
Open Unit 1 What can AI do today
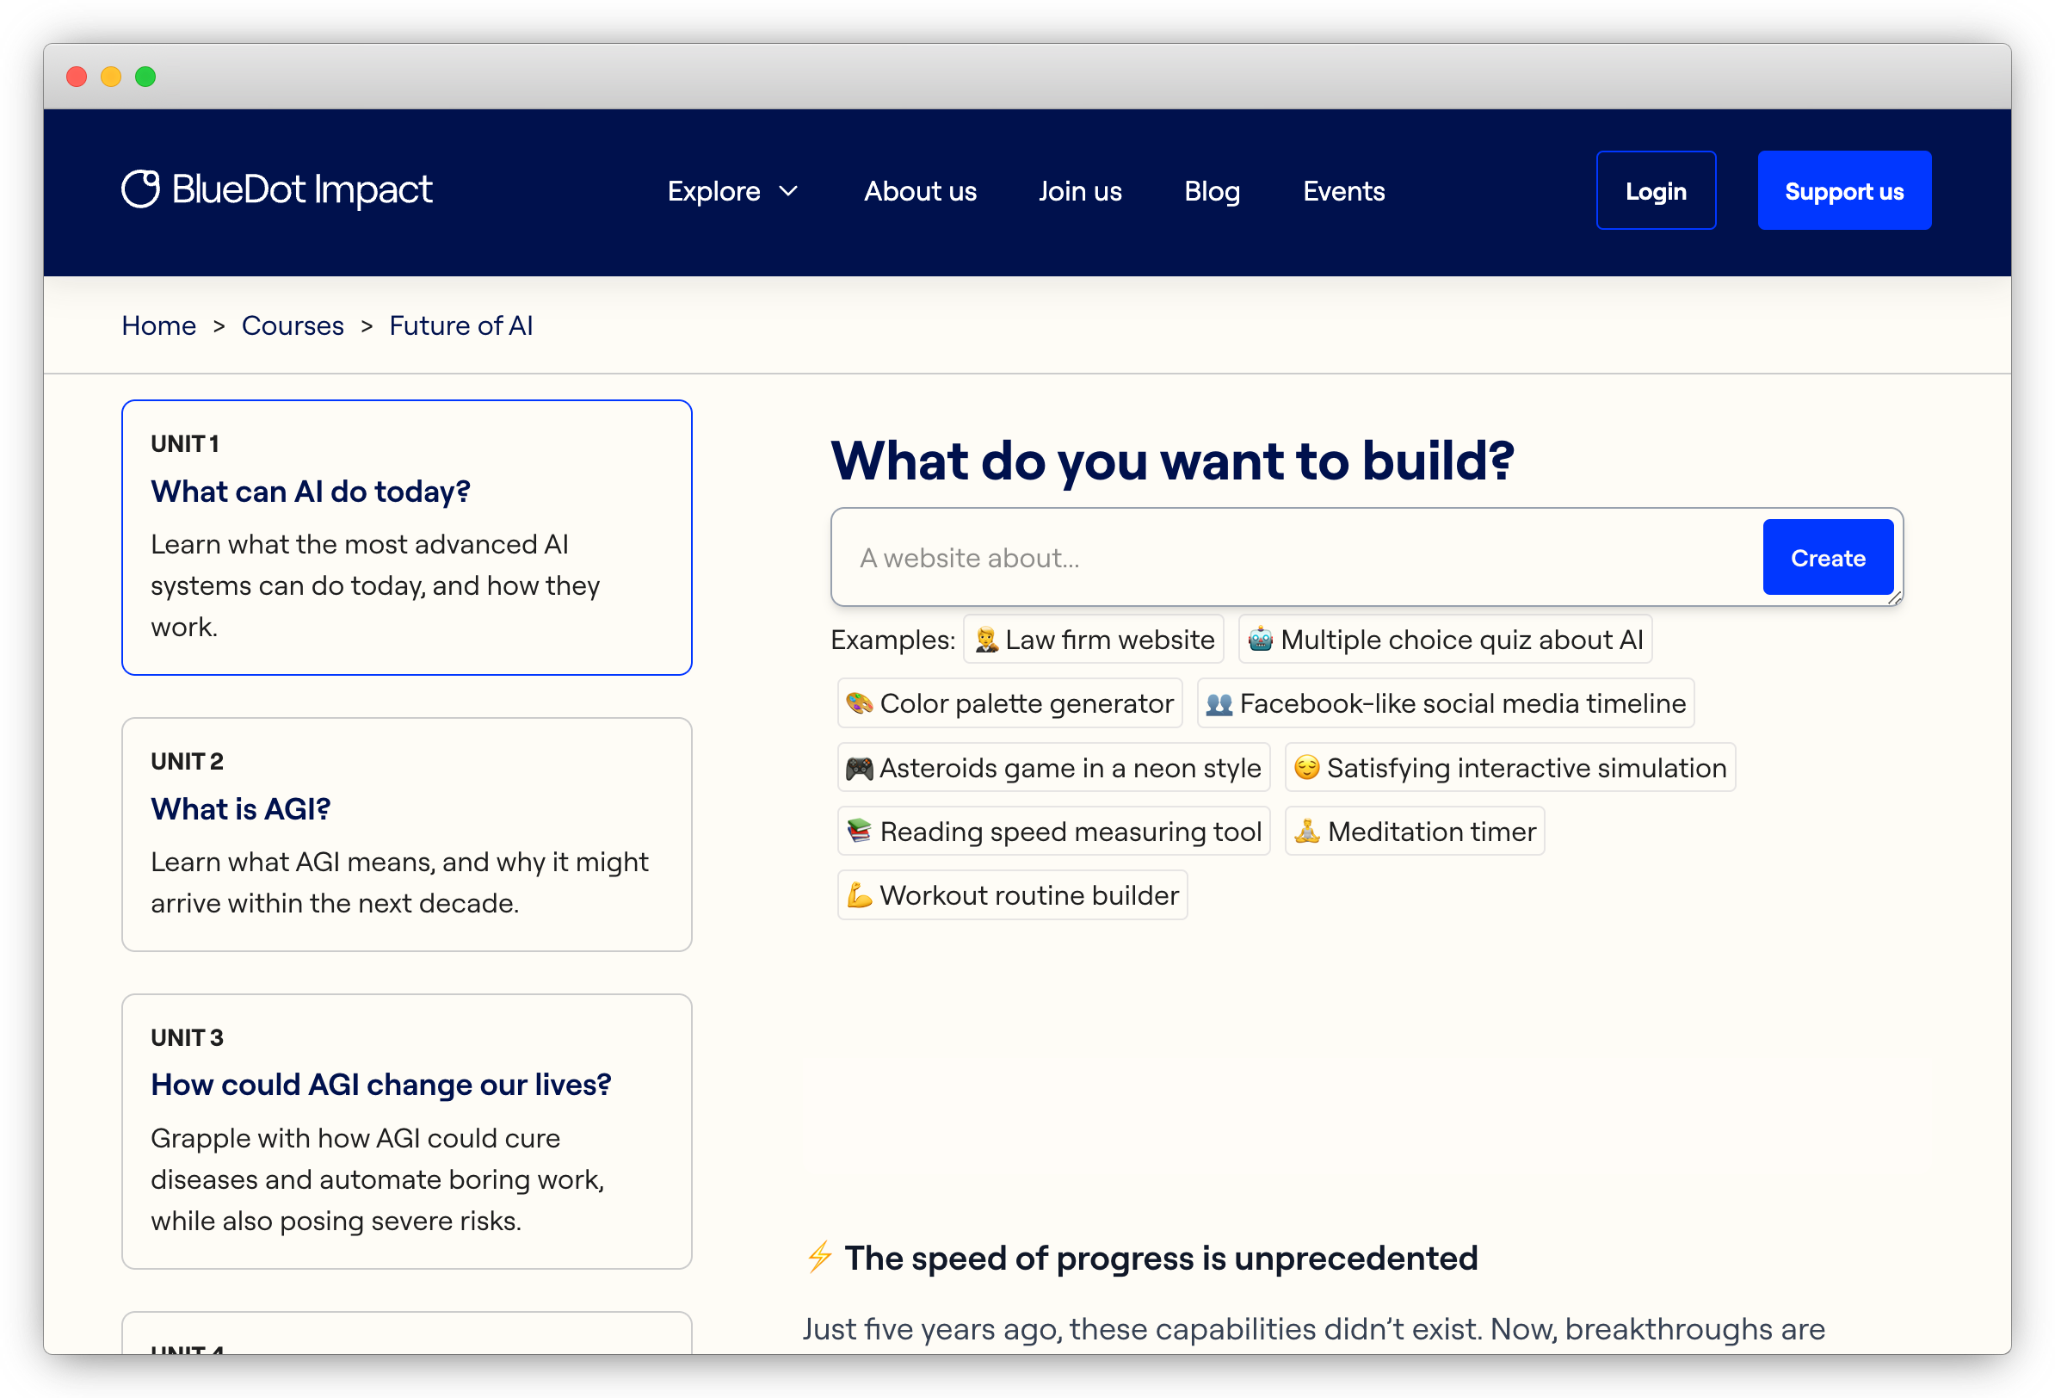(406, 537)
